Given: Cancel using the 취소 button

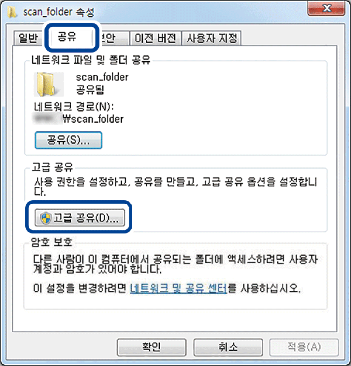Looking at the screenshot, I should [x=228, y=347].
